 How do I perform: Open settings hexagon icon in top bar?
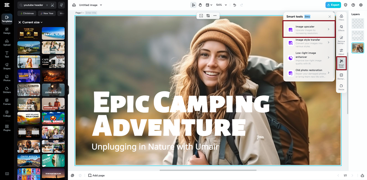[361, 5]
